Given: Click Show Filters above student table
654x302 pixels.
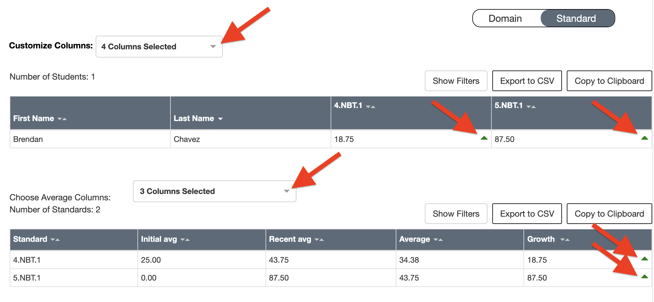Looking at the screenshot, I should pos(456,81).
